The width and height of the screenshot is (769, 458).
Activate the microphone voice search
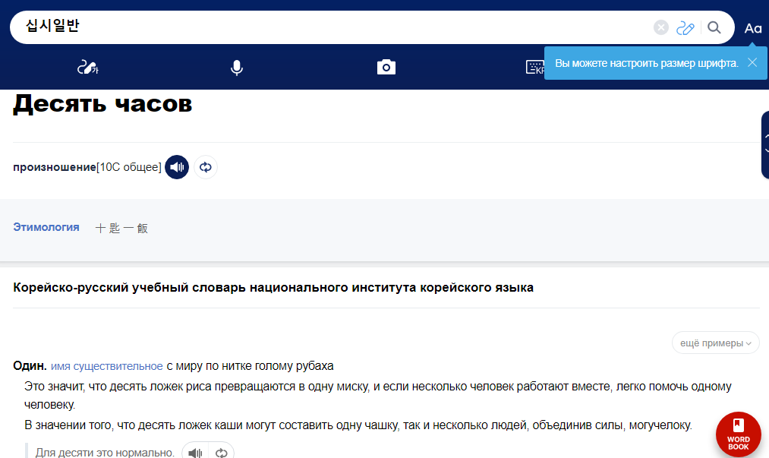coord(236,67)
